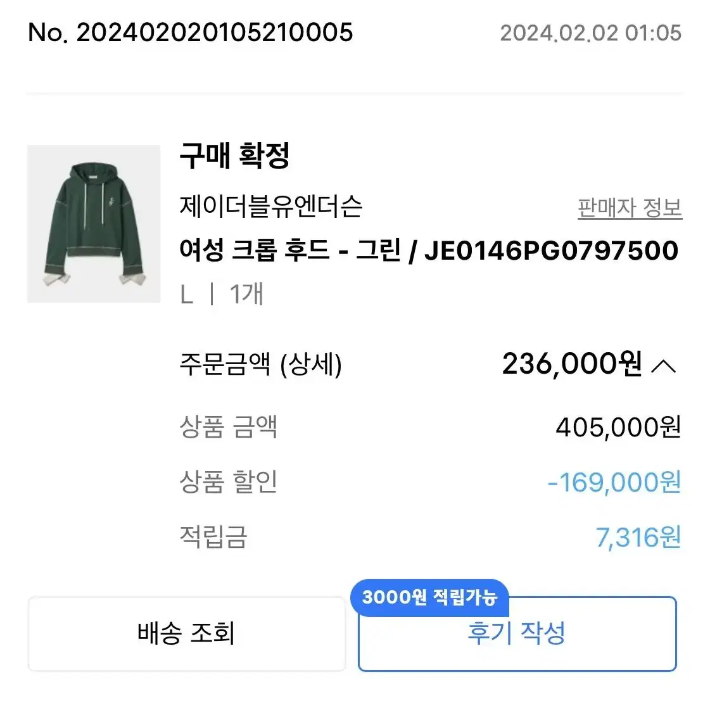Open the green hoodie product thumbnail
710x710 pixels.
click(94, 224)
